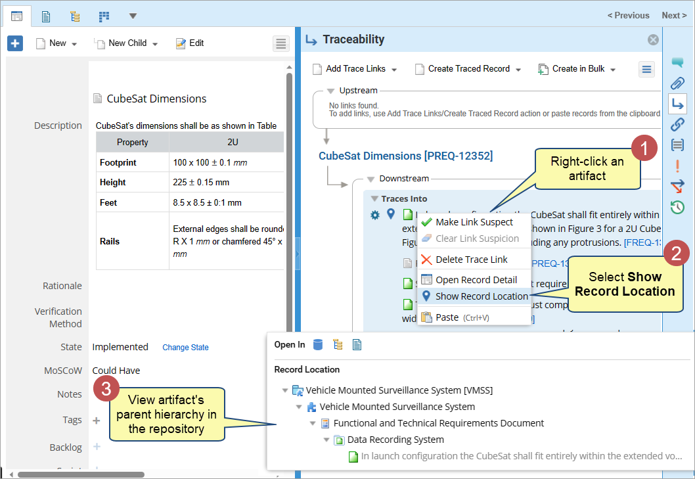Click the bottom horizontal scrollbar

(81, 475)
